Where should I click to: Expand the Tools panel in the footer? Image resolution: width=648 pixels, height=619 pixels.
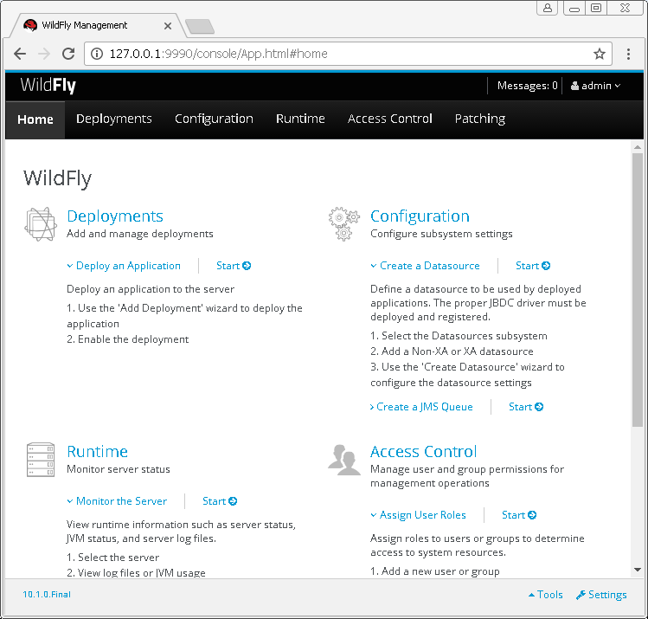click(x=546, y=595)
